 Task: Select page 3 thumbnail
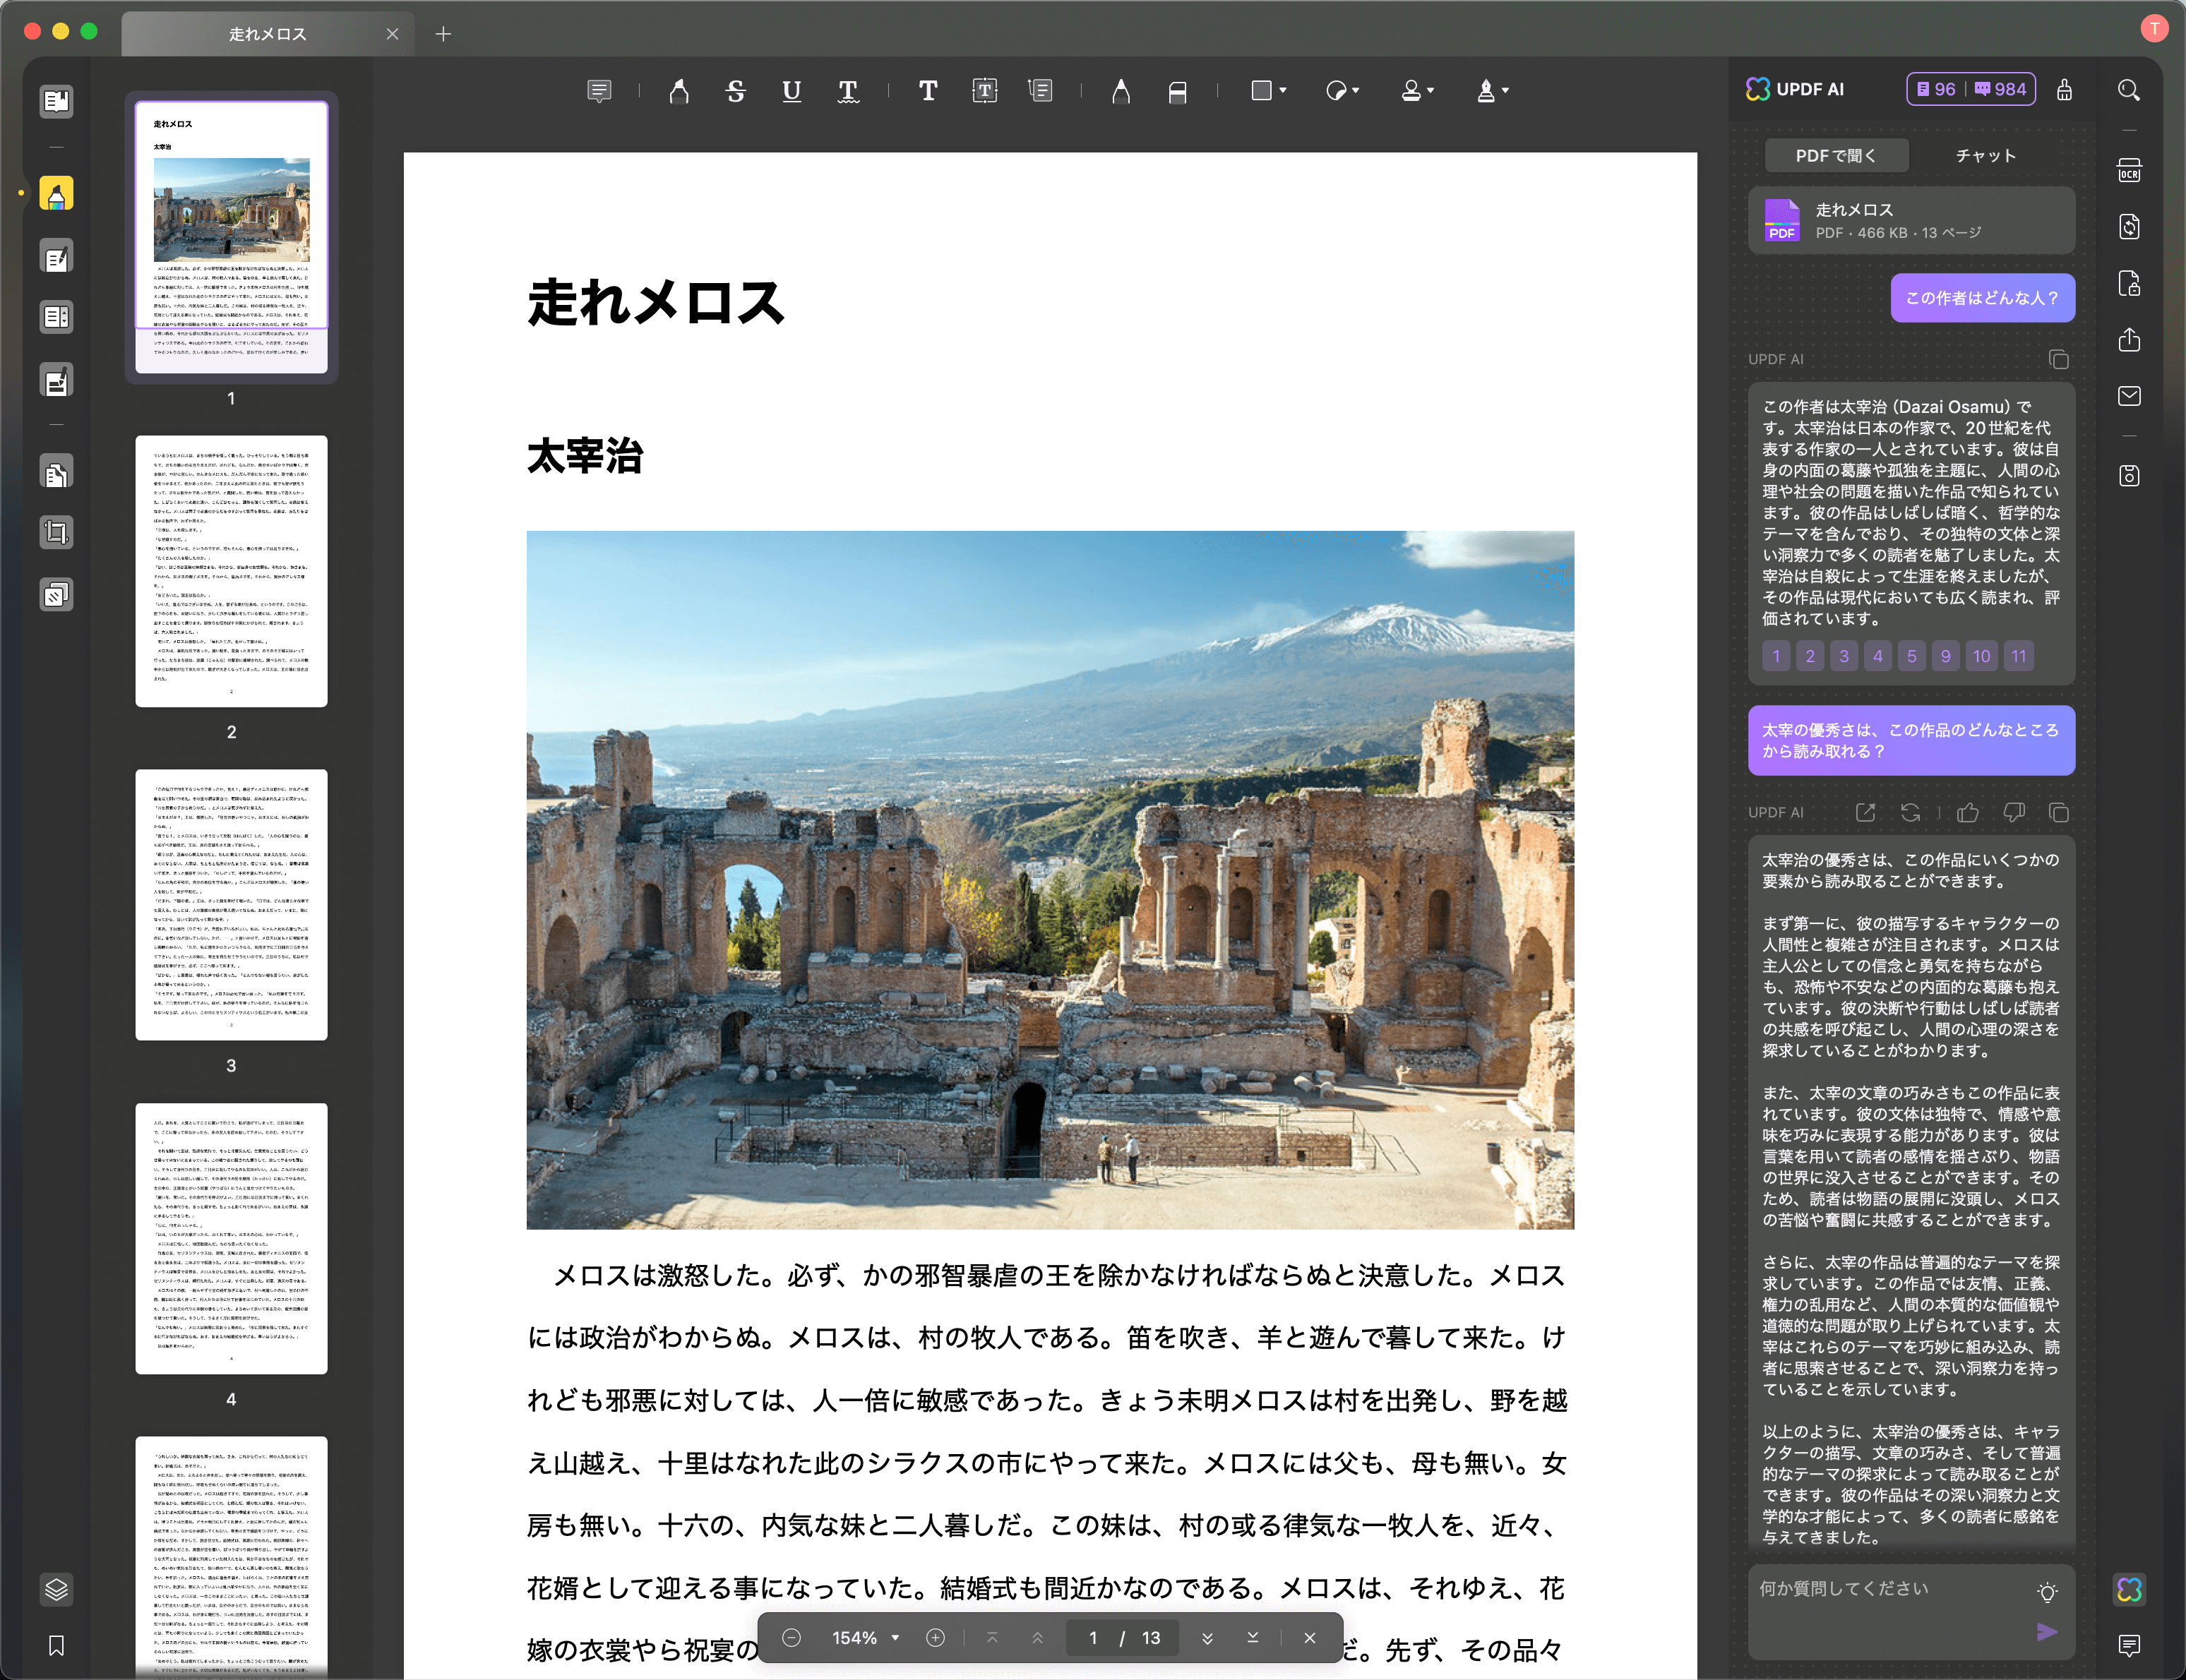[231, 904]
